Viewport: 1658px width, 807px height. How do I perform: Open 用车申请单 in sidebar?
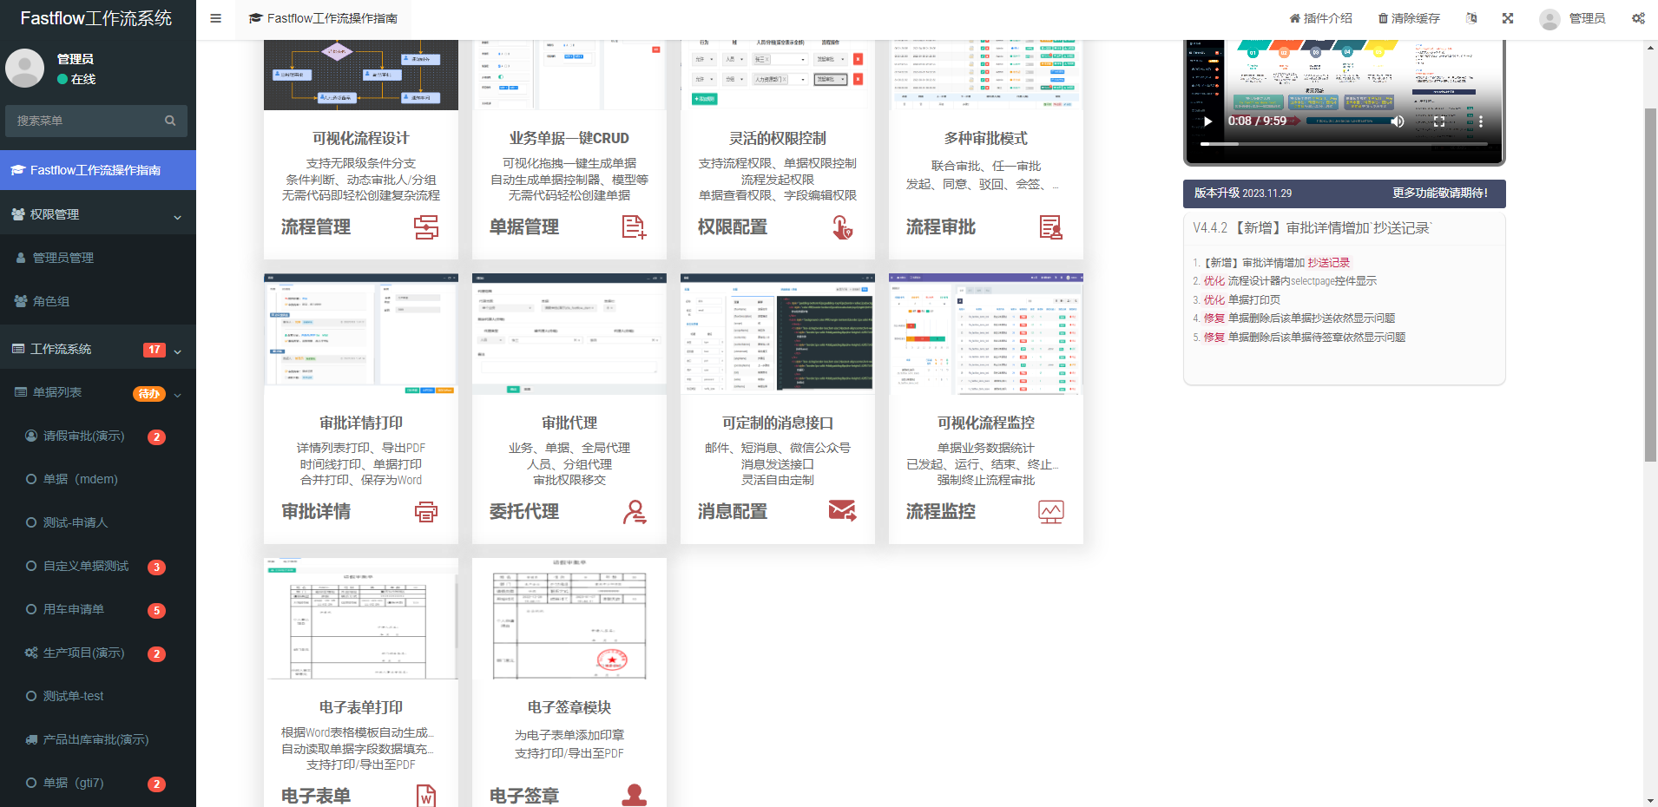[74, 609]
